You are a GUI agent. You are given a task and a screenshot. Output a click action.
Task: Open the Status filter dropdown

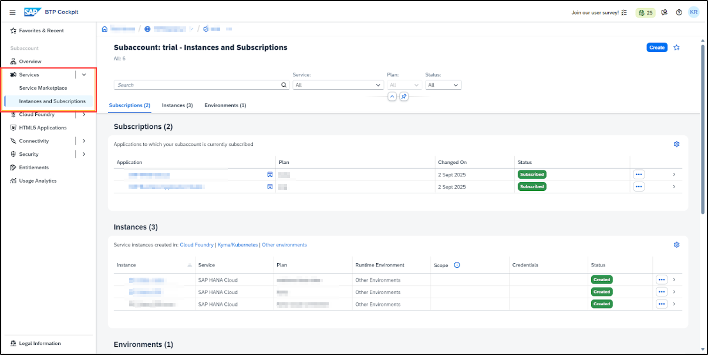tap(443, 85)
